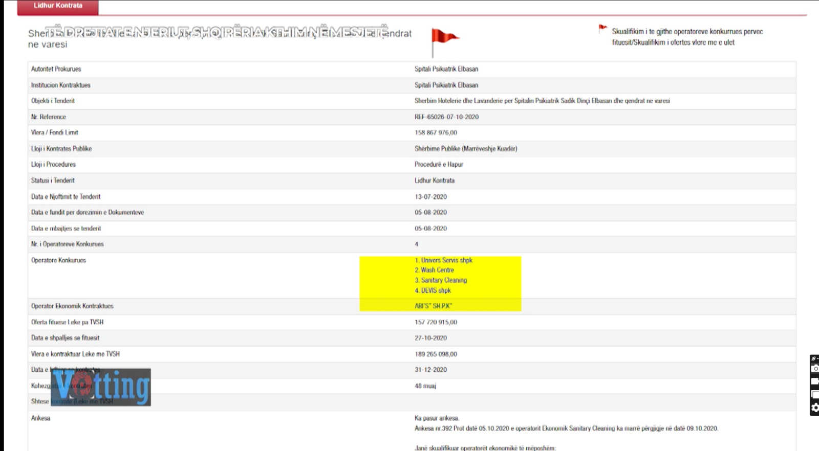Click the contract duration 48 muaj
Screen dimensions: 819x451
[x=425, y=386]
